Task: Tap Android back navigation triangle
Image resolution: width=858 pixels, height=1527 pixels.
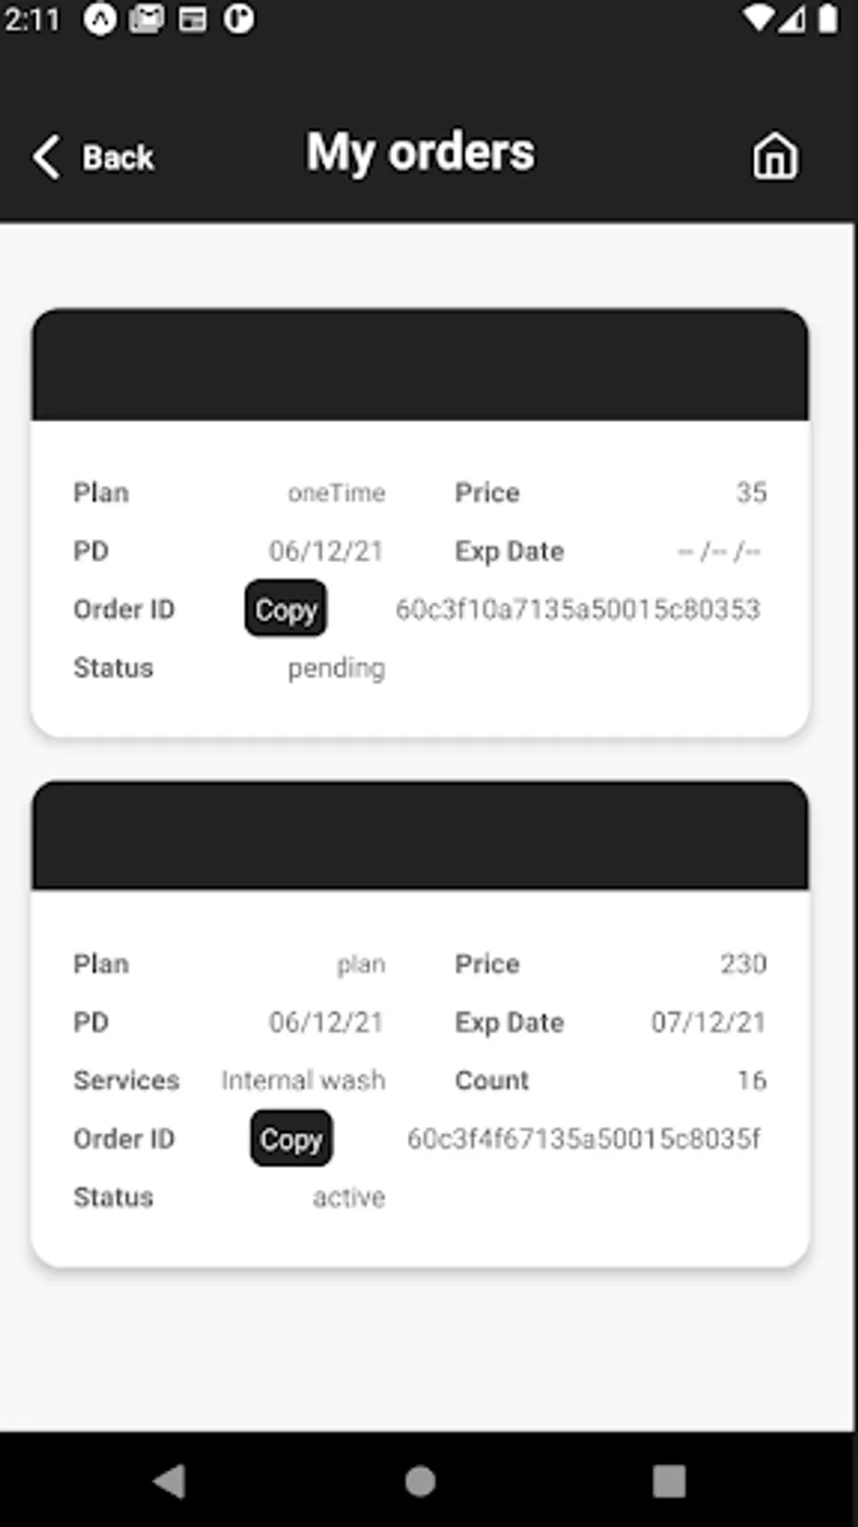Action: point(170,1481)
